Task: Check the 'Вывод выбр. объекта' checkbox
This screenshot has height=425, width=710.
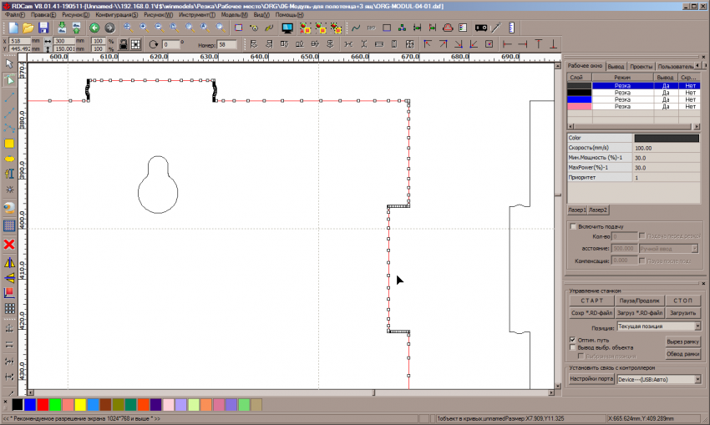Action: 573,347
